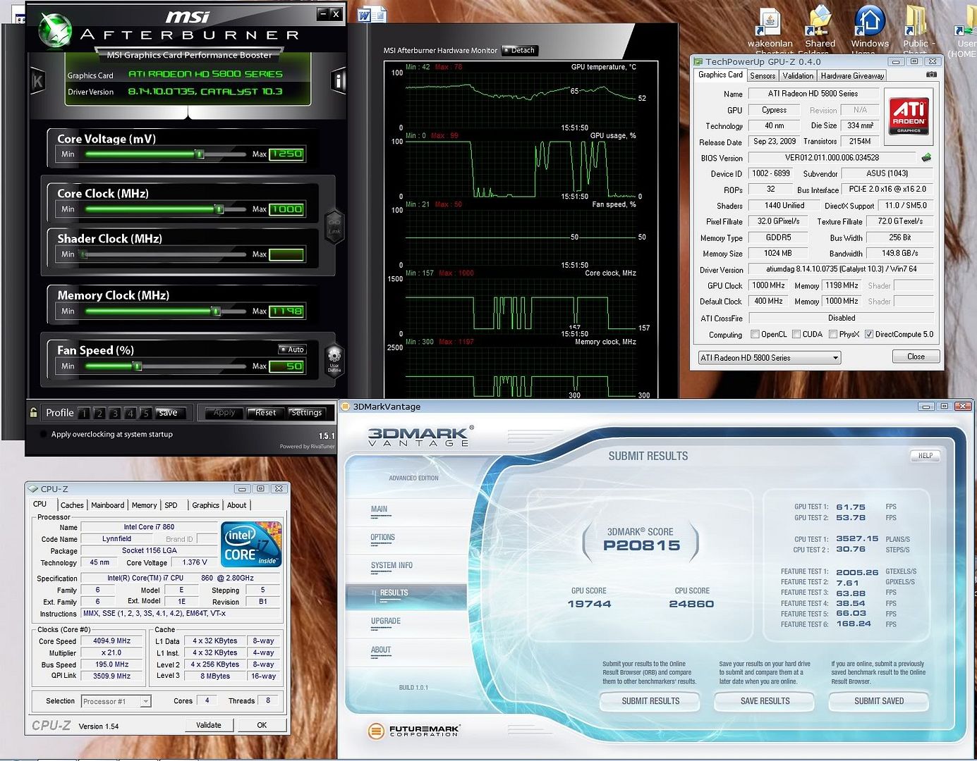Open the About tab in CPU-Z
This screenshot has width=977, height=761.
pyautogui.click(x=237, y=505)
